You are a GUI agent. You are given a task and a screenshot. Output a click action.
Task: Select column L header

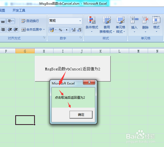[x=119, y=51]
